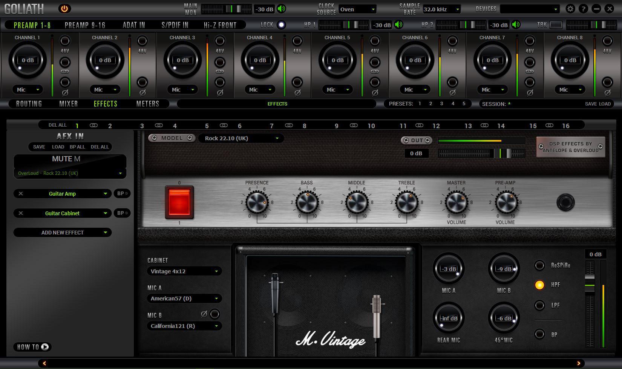Disable the HPF filter
622x369 pixels.
pyautogui.click(x=539, y=285)
